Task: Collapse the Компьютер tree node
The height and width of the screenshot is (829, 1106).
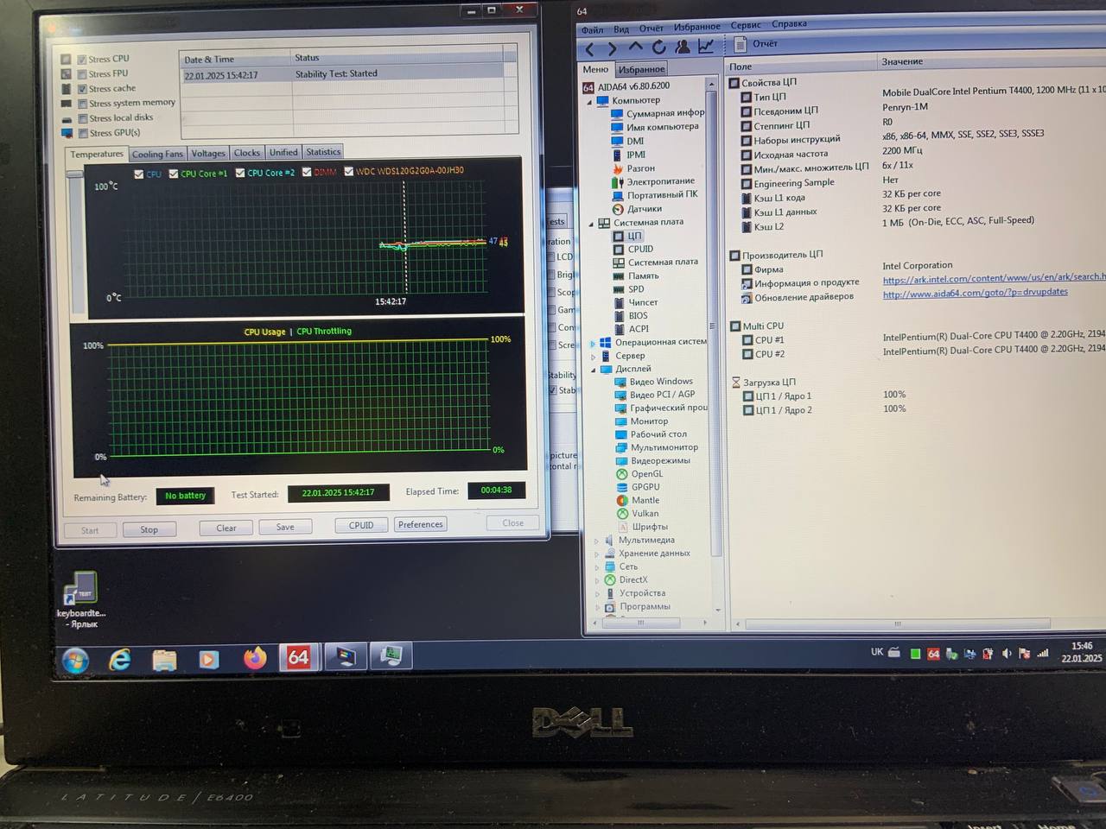Action: click(x=591, y=102)
